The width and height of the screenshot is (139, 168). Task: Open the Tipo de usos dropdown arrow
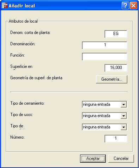point(123,116)
